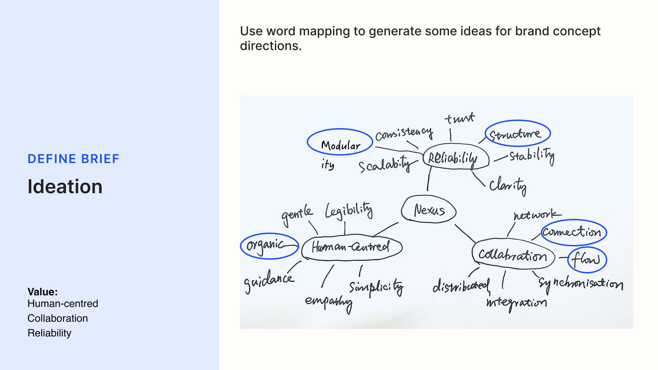The width and height of the screenshot is (658, 370).
Task: Click the central Nexus node
Action: (x=429, y=209)
